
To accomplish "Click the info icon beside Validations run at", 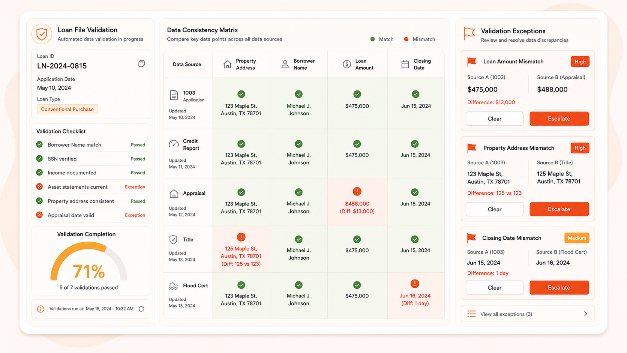I will click(40, 309).
